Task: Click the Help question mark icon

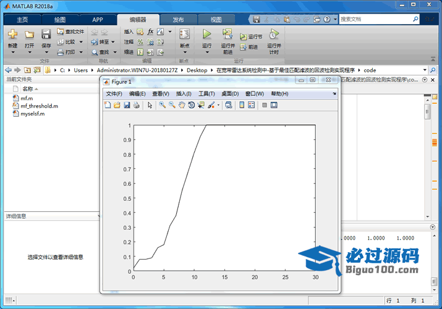Action: [326, 19]
